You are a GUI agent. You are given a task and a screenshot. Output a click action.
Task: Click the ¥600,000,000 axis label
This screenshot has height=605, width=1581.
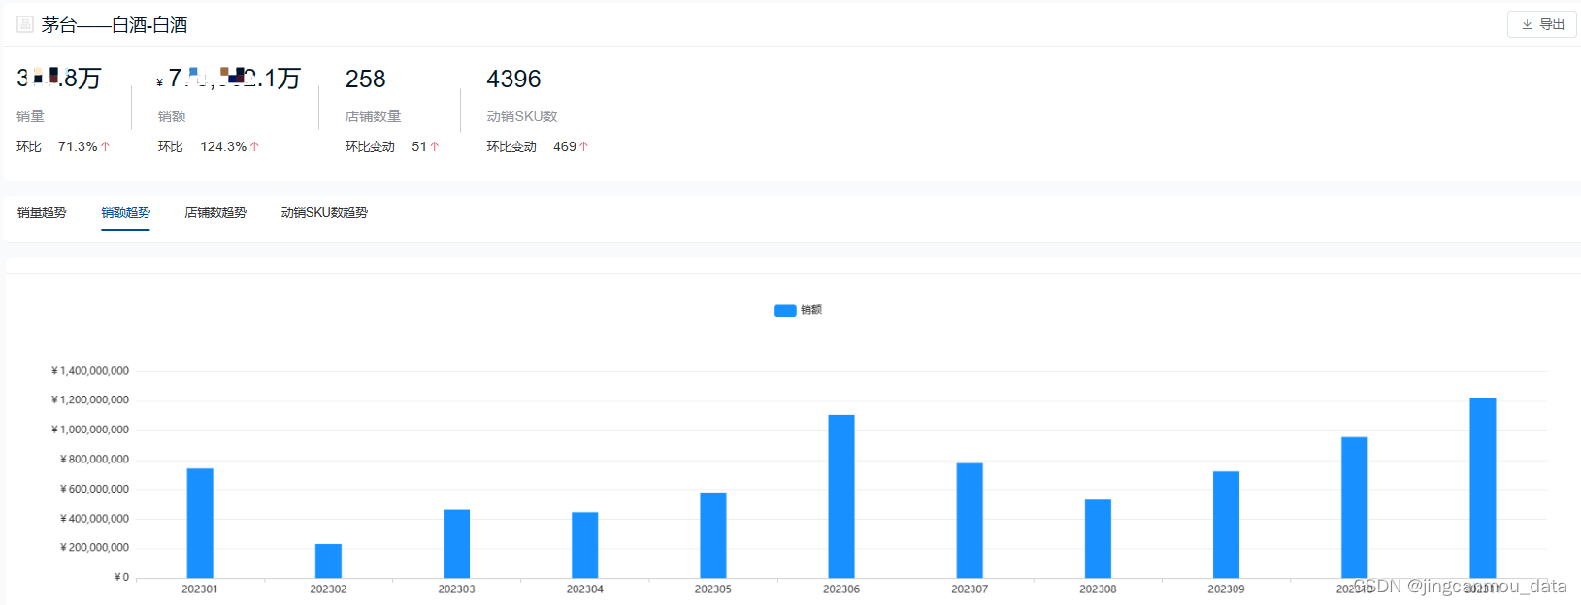coord(94,489)
